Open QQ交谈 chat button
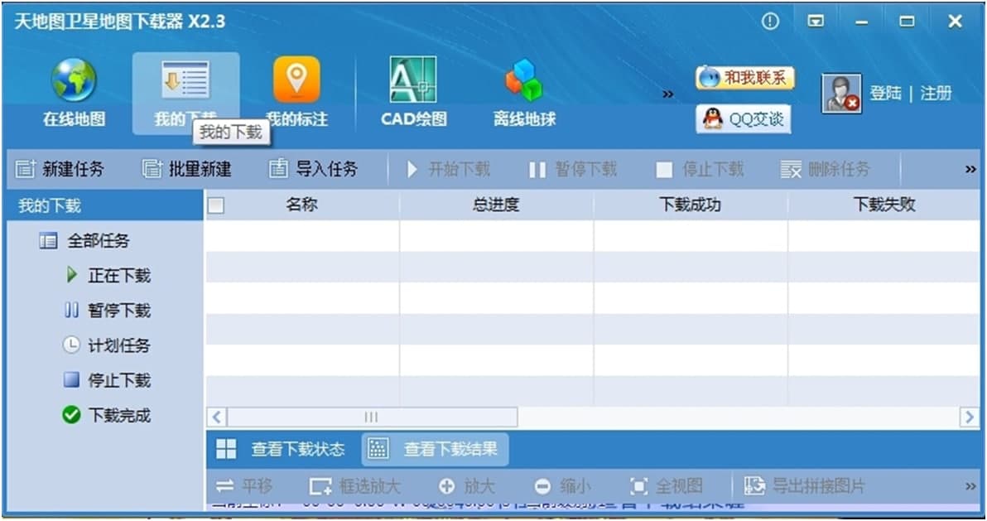 point(744,118)
